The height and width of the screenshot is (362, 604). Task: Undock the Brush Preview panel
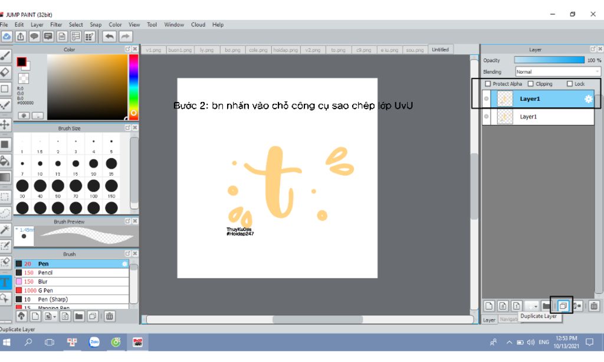(127, 222)
